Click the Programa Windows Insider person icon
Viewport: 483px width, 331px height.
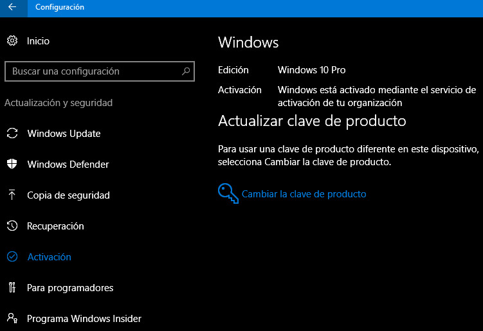point(12,319)
